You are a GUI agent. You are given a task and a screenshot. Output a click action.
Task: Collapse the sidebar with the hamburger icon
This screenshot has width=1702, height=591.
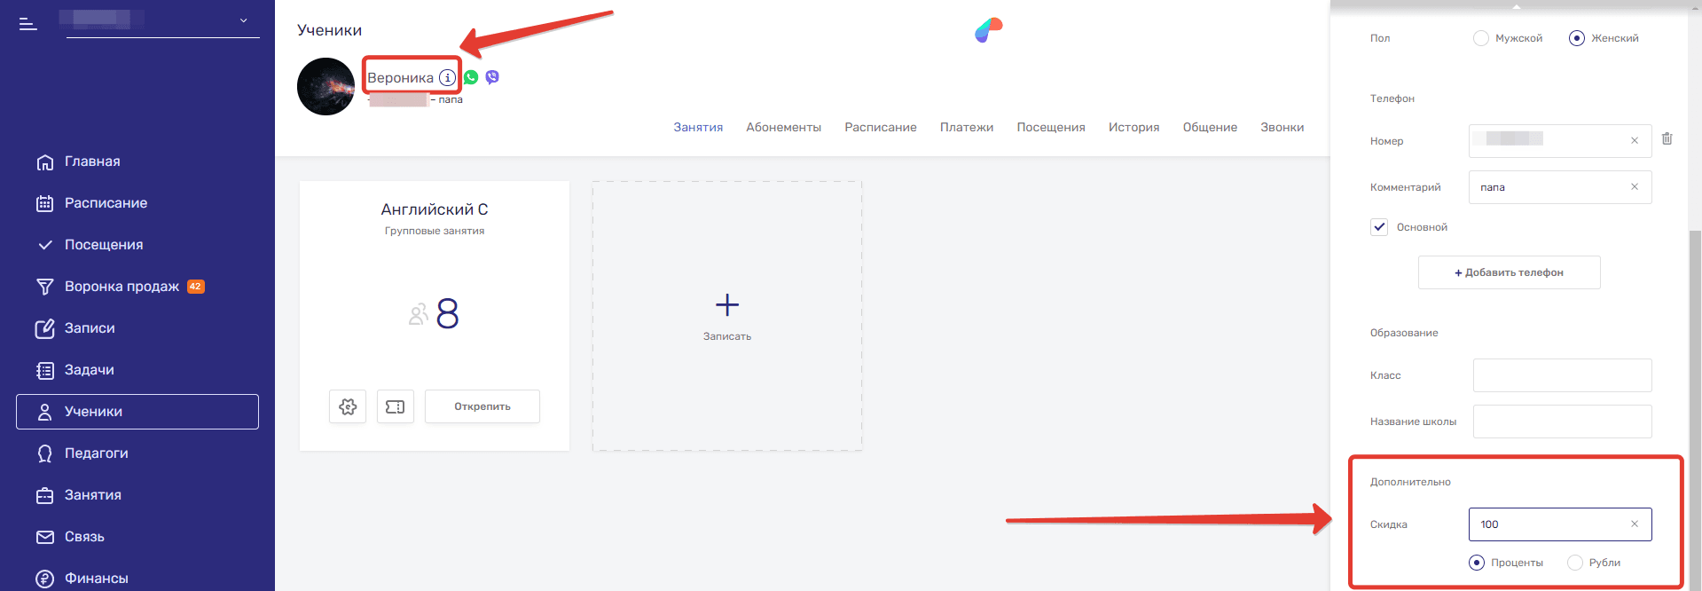click(28, 24)
